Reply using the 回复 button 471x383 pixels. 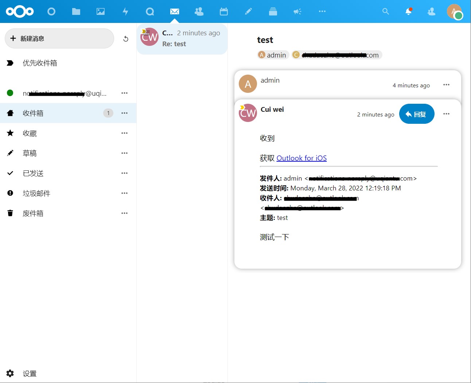point(417,114)
